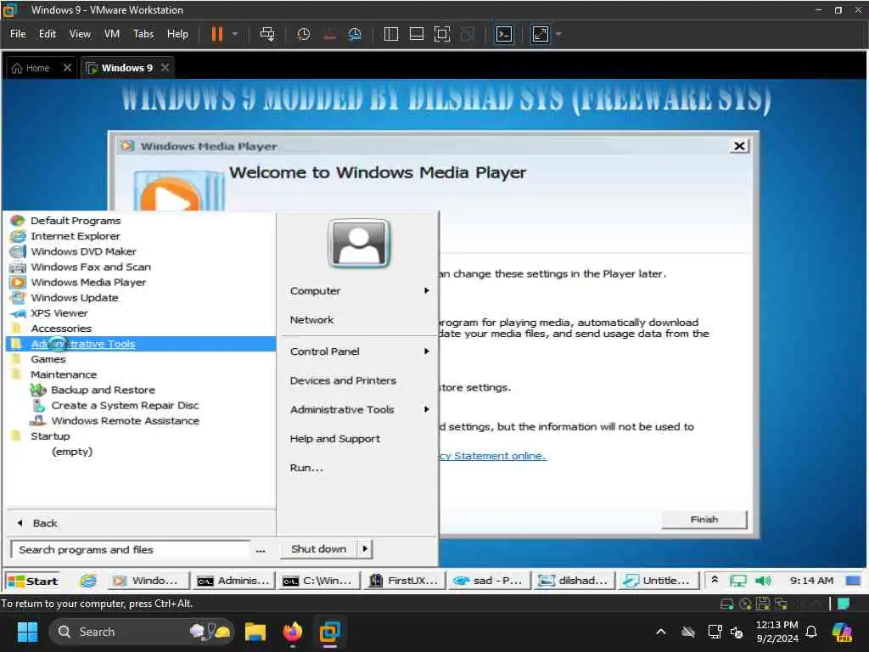Open Network from the start menu
Viewport: 869px width, 652px height.
311,320
